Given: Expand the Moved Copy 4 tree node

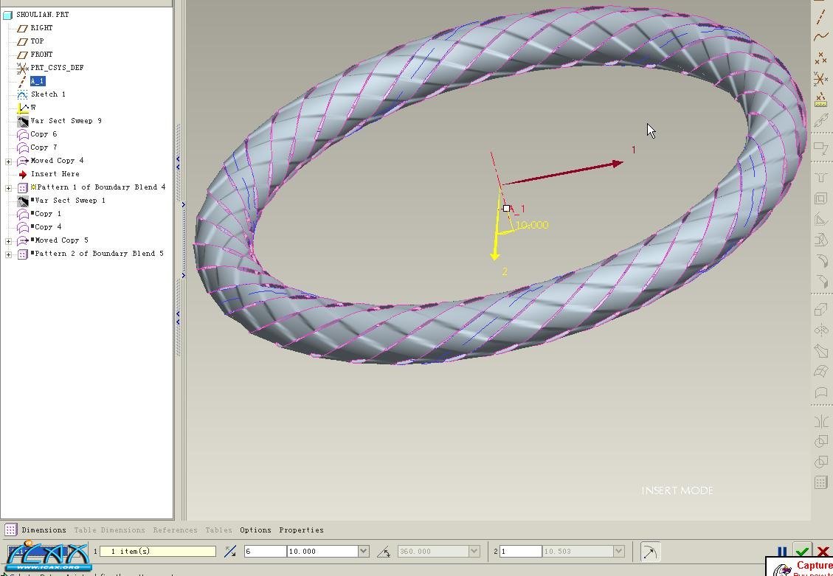Looking at the screenshot, I should click(x=9, y=161).
